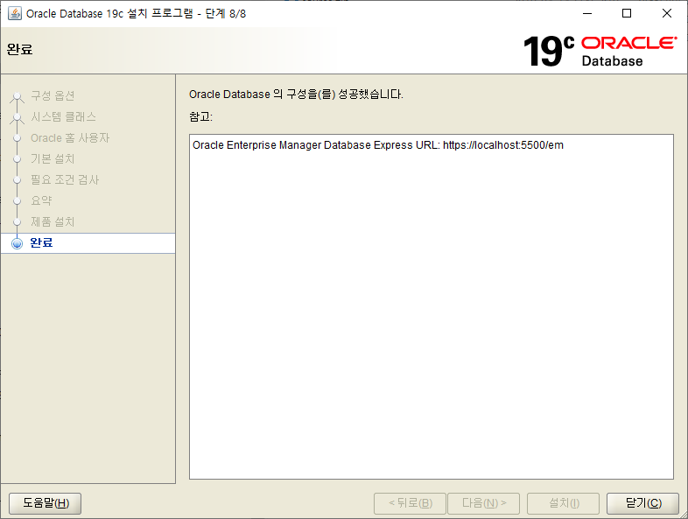Viewport: 688px width, 519px height.
Task: Select the 기본 설치 step
Action: pos(53,158)
